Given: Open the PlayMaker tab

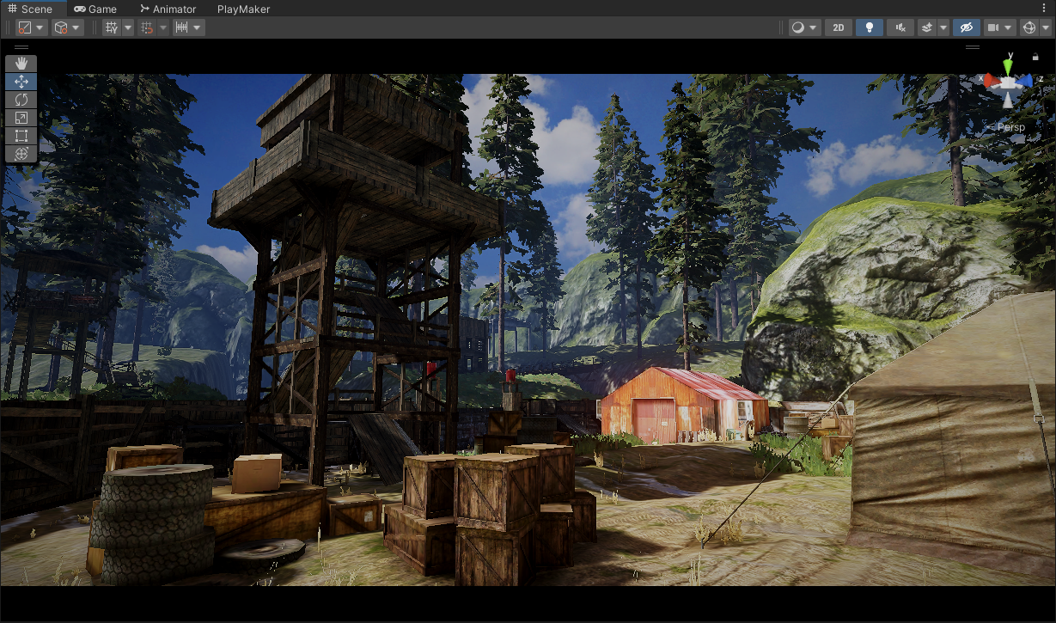Looking at the screenshot, I should (243, 9).
